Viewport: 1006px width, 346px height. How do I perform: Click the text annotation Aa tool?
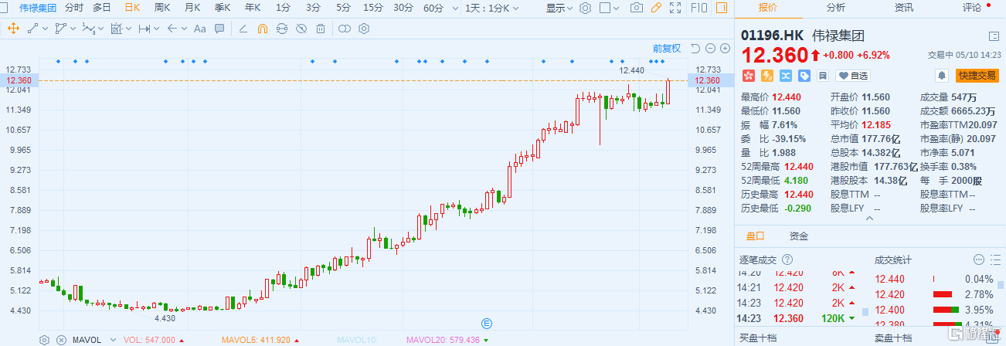click(x=199, y=29)
